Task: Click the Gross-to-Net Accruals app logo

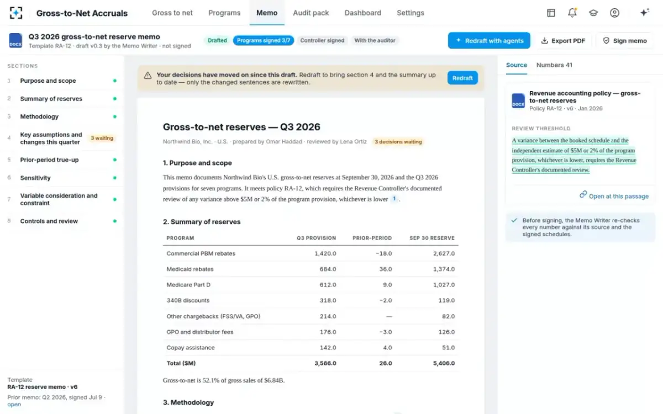Action: point(16,13)
